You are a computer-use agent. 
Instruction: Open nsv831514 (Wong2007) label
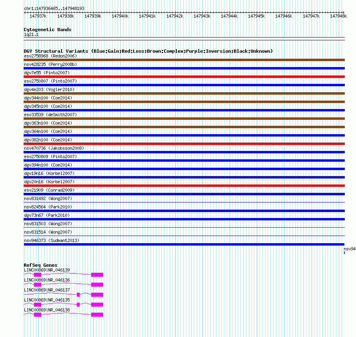tap(48, 232)
